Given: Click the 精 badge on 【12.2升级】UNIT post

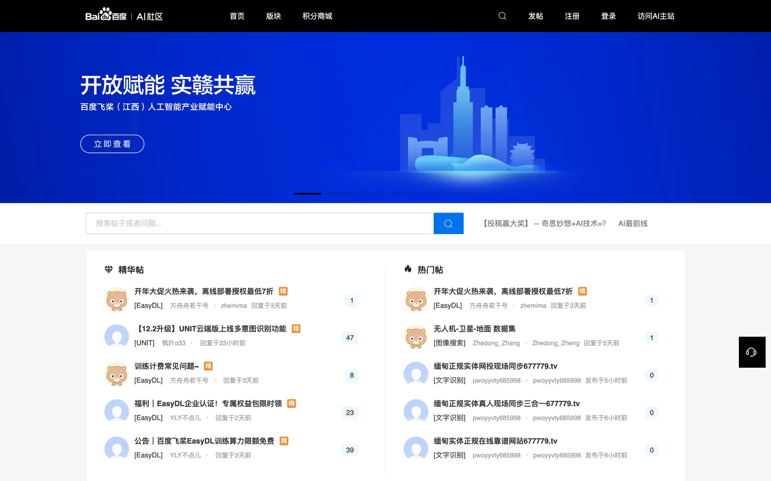Looking at the screenshot, I should (x=296, y=329).
